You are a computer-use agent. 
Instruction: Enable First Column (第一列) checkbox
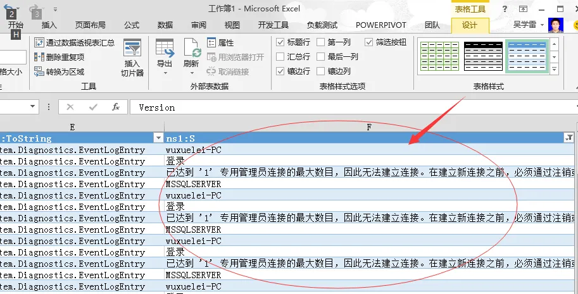(321, 42)
